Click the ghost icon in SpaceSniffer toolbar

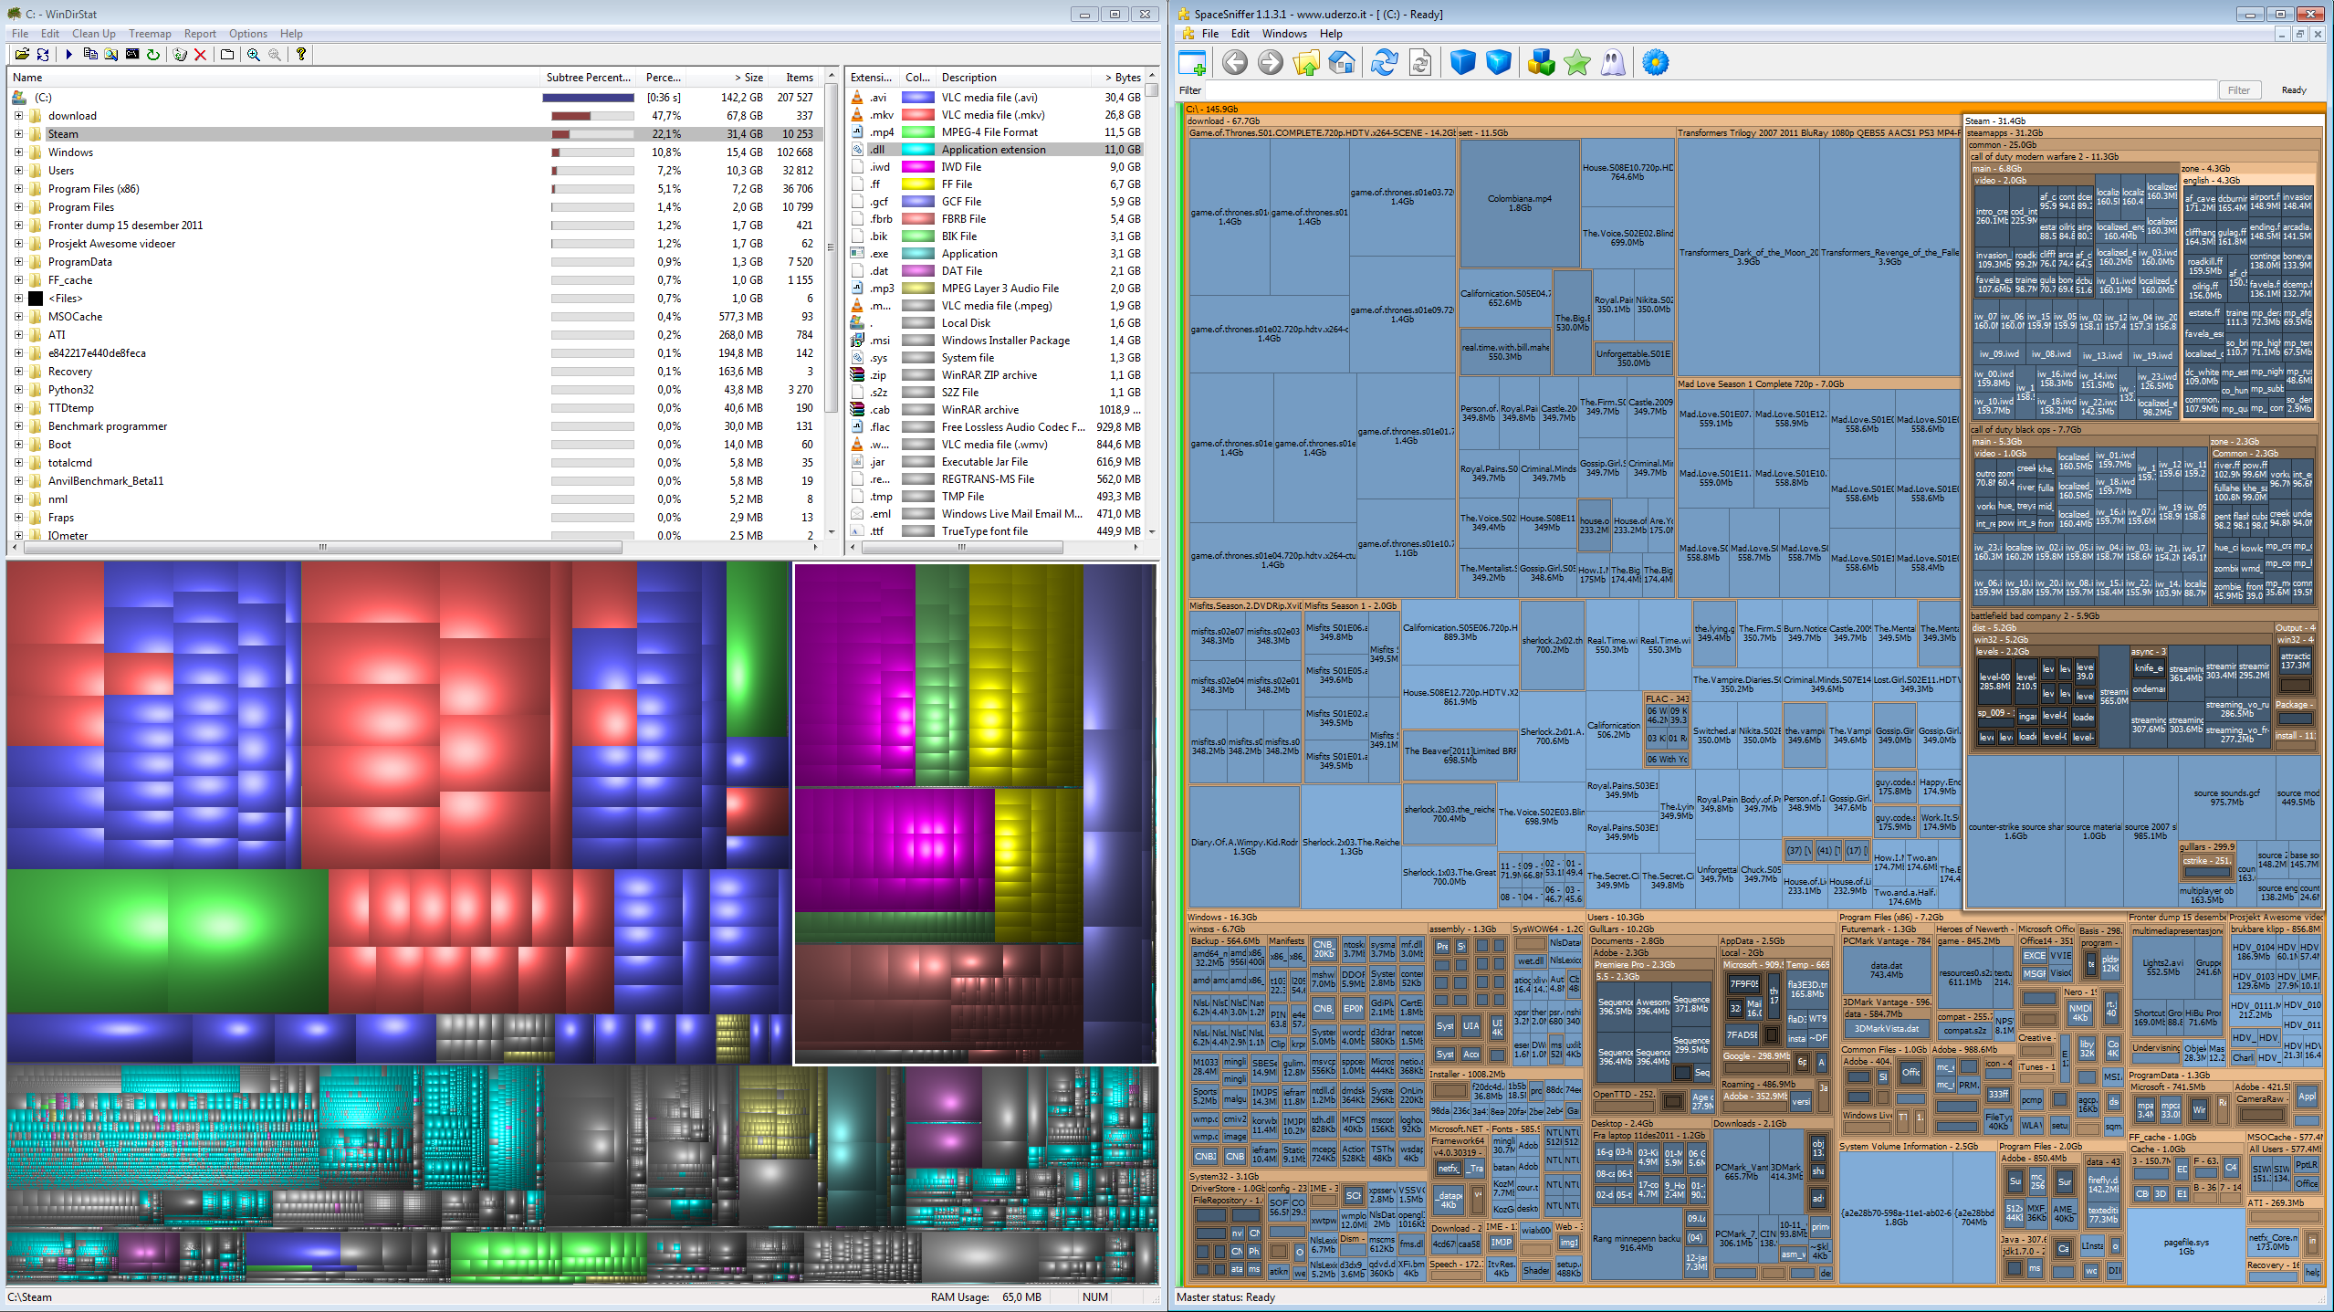pyautogui.click(x=1613, y=63)
